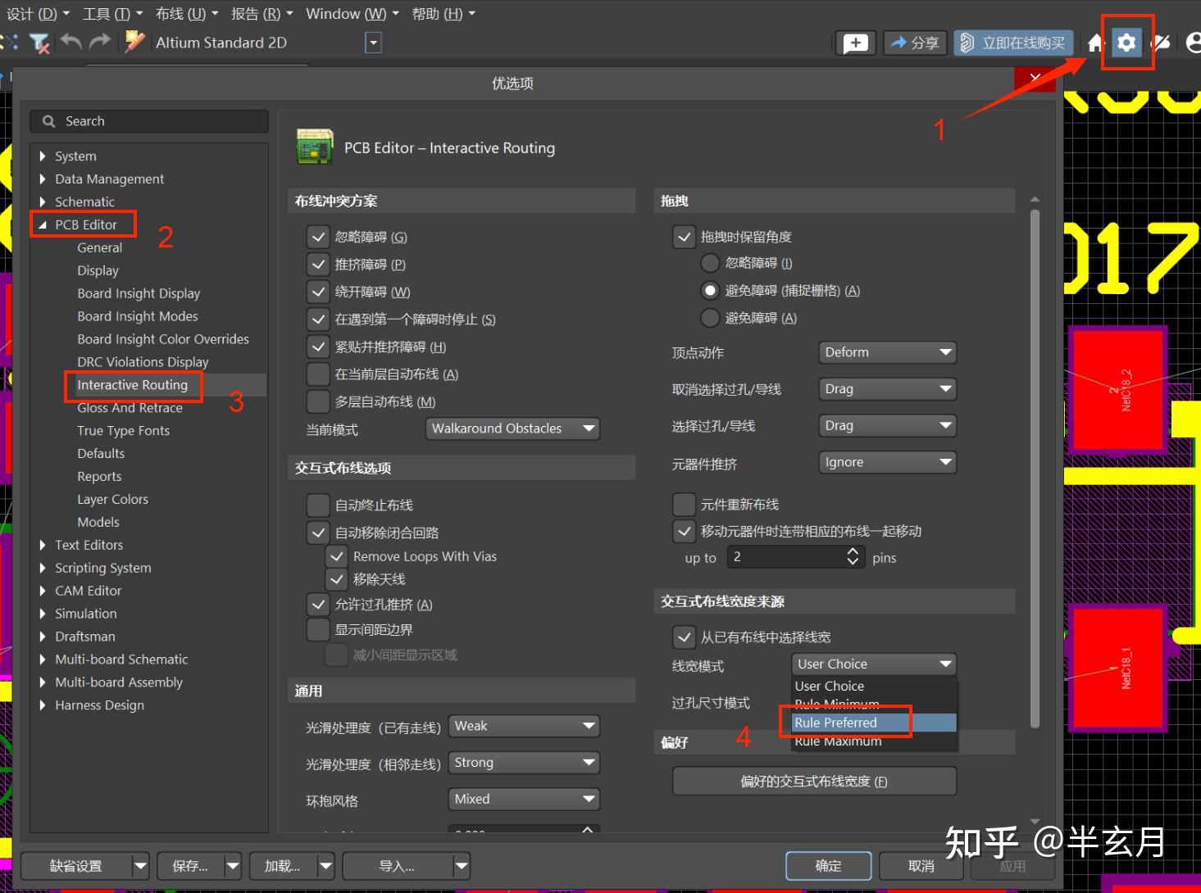Toggle 忽略障碍 (G) checkbox
1201x893 pixels.
318,238
